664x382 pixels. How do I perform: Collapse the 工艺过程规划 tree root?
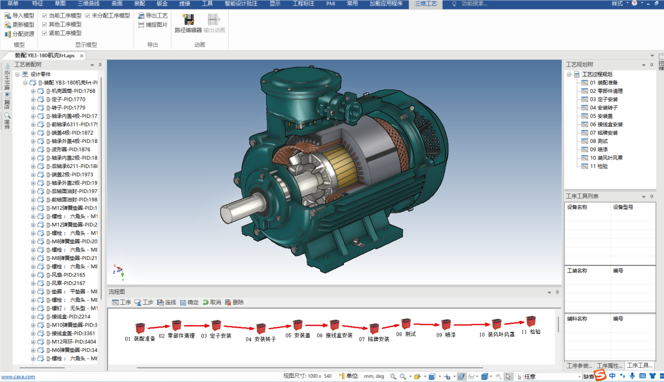(569, 74)
